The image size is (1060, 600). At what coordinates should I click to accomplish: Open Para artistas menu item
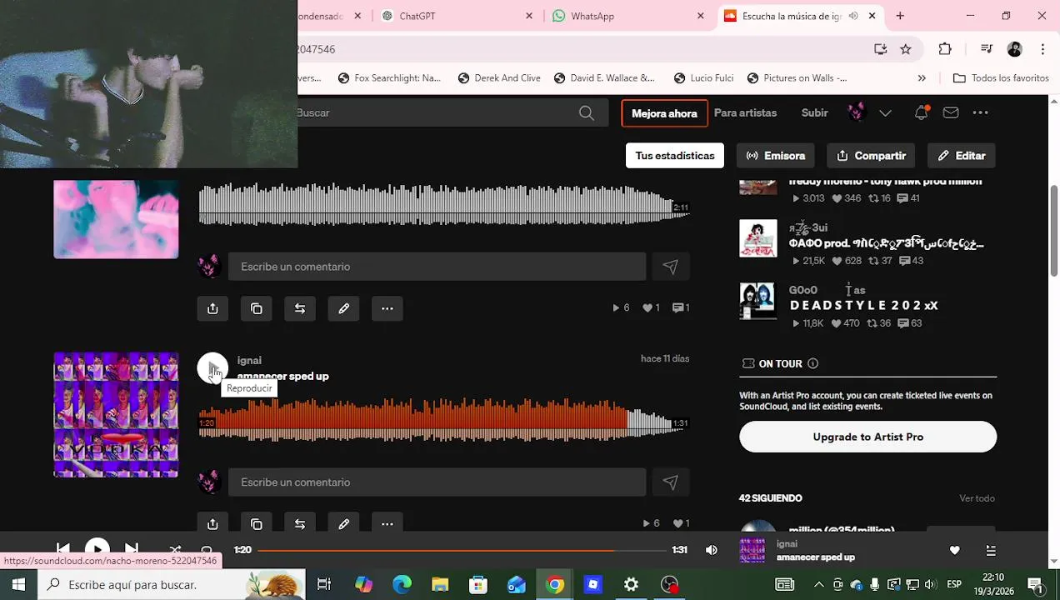(x=746, y=112)
